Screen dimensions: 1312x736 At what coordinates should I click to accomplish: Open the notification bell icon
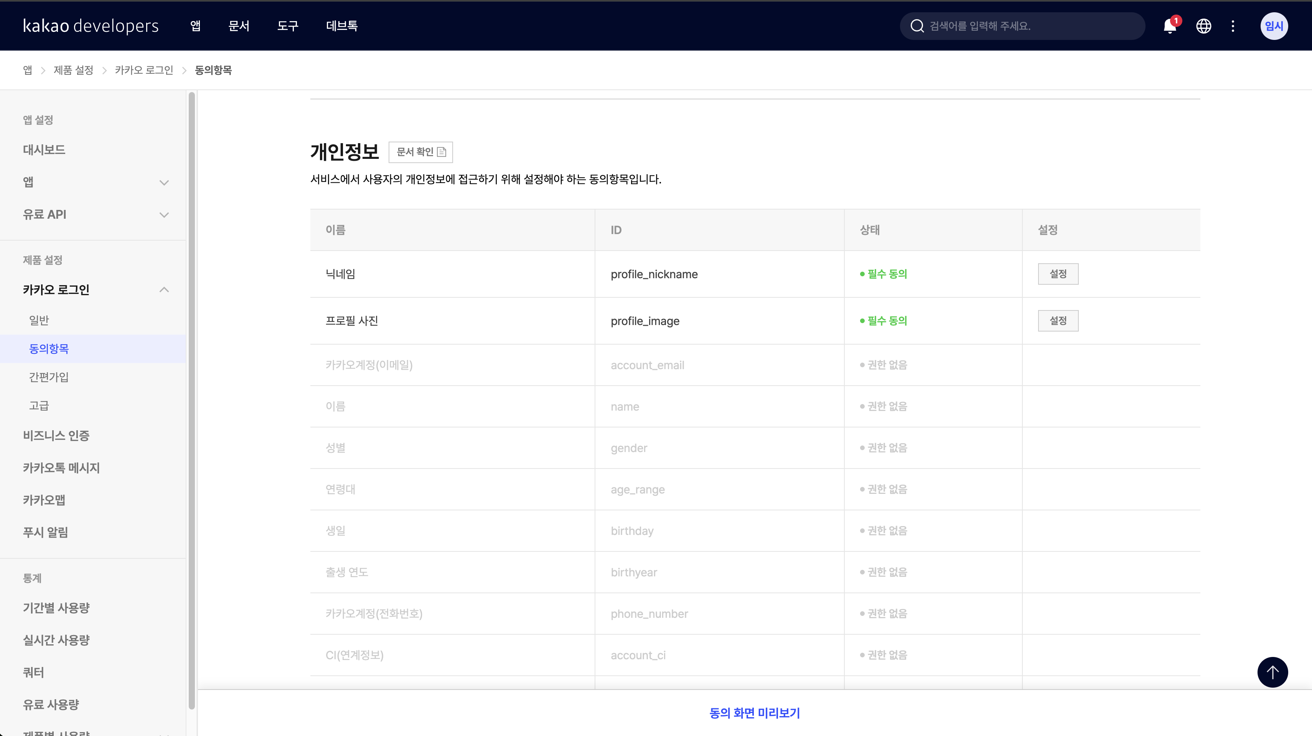click(x=1169, y=26)
